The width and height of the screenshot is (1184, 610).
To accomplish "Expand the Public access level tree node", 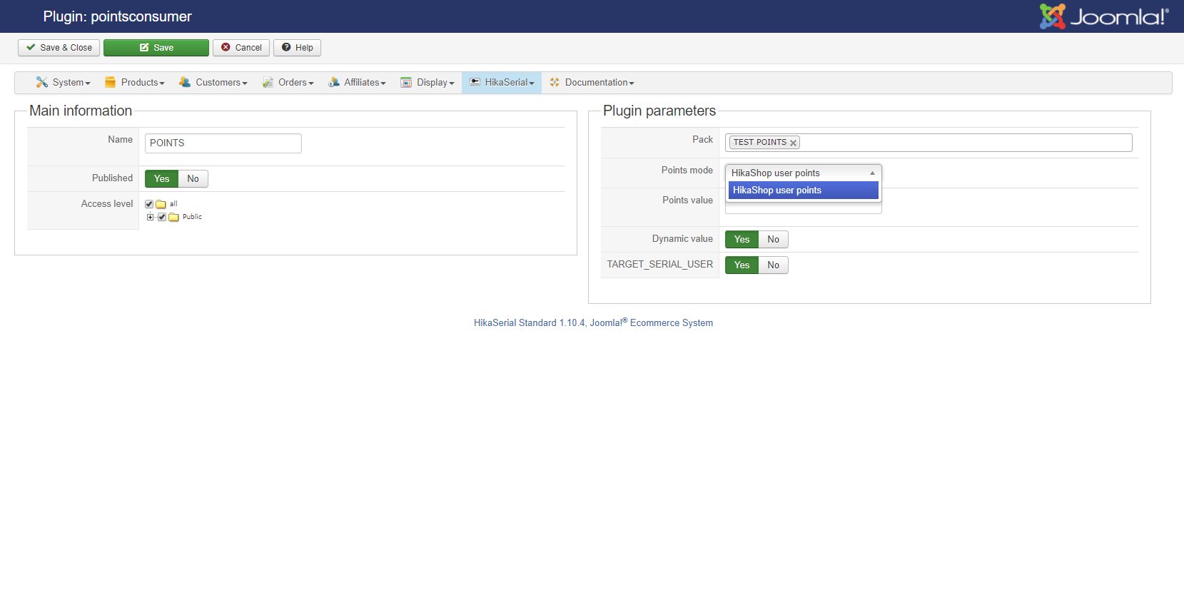I will pos(150,217).
